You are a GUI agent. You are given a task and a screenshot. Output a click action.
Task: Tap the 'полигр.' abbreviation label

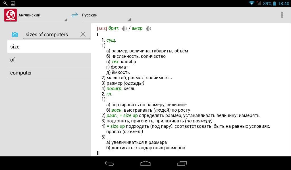point(114,89)
